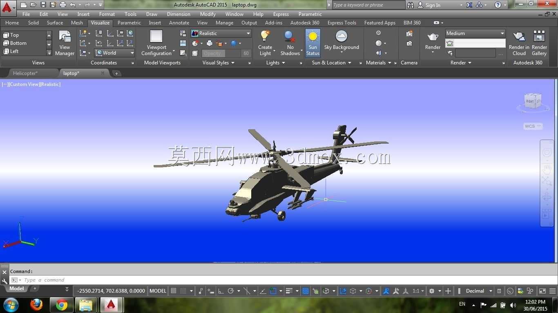Switch to the Annotate ribbon tab
This screenshot has width=558, height=313.
tap(179, 23)
